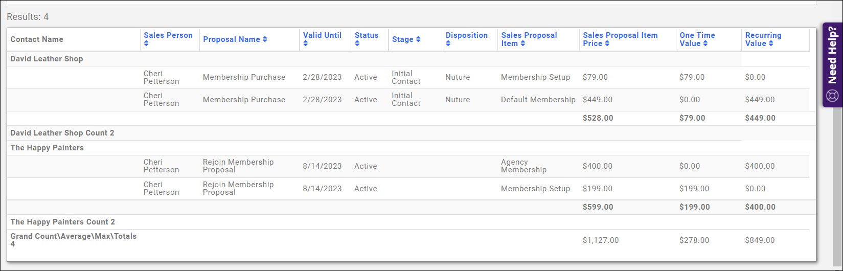Click the Default Membership item cell
Image resolution: width=843 pixels, height=271 pixels.
(x=538, y=100)
